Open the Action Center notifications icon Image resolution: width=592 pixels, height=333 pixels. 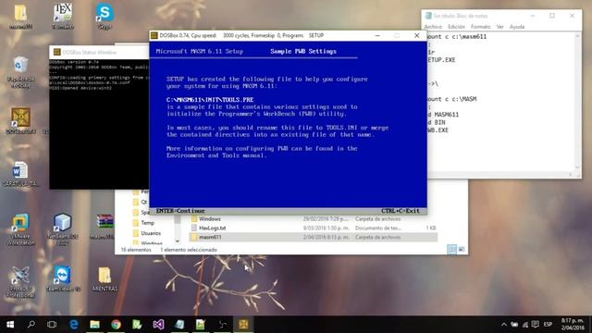tap(535, 325)
